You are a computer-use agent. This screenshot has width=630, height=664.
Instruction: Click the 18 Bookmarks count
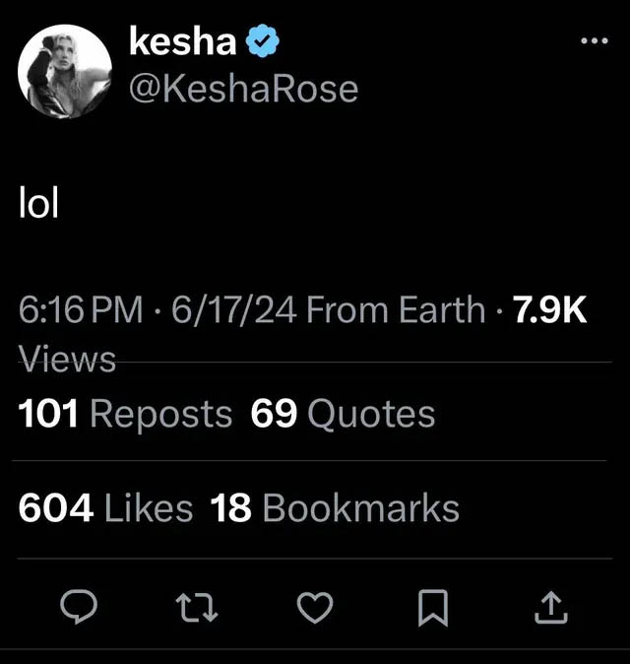point(335,507)
